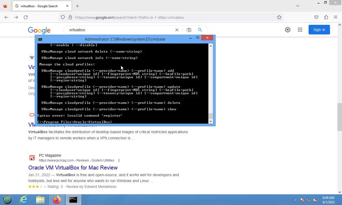Switch to Firefox on the taskbar

click(x=57, y=200)
